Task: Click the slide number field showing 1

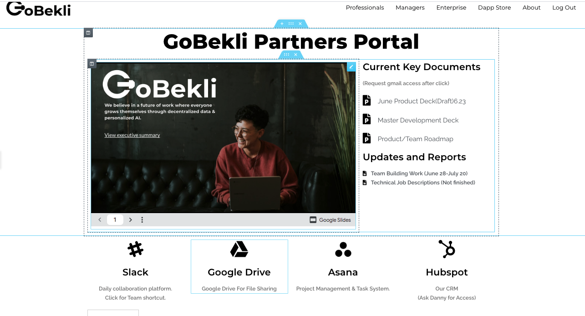Action: pyautogui.click(x=115, y=220)
